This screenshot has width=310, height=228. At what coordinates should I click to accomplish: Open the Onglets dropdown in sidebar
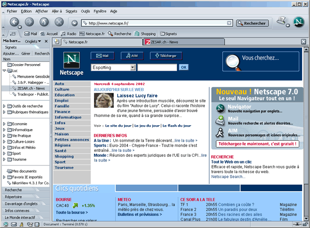(x=33, y=41)
